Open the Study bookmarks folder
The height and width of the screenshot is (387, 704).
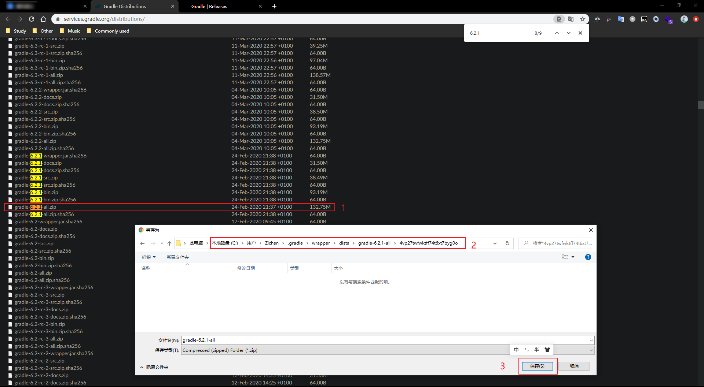pos(16,31)
